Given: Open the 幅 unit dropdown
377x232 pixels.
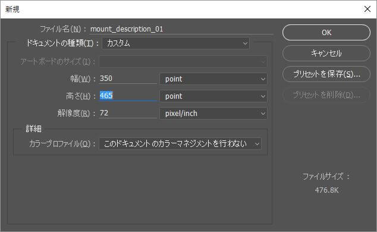Looking at the screenshot, I should click(213, 79).
